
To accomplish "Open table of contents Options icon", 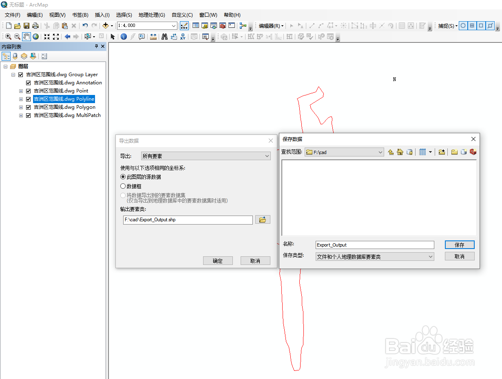I will pyautogui.click(x=44, y=56).
